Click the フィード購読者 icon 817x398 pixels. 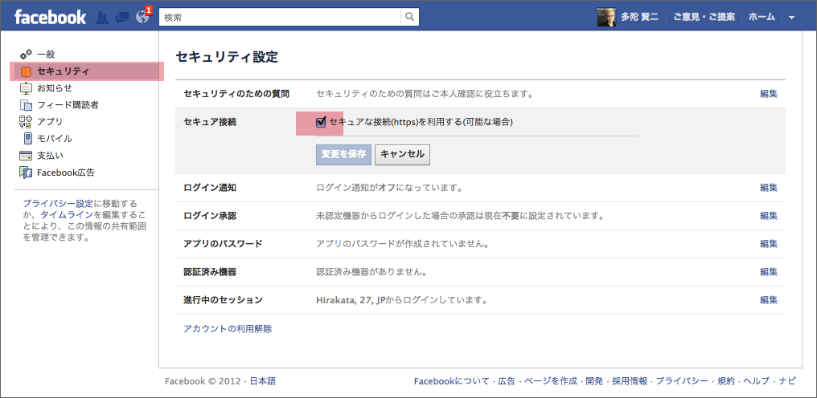(26, 105)
